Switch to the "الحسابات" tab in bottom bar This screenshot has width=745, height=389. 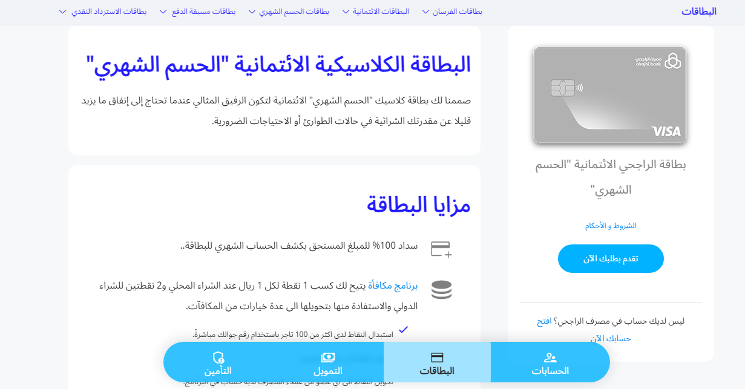point(550,364)
